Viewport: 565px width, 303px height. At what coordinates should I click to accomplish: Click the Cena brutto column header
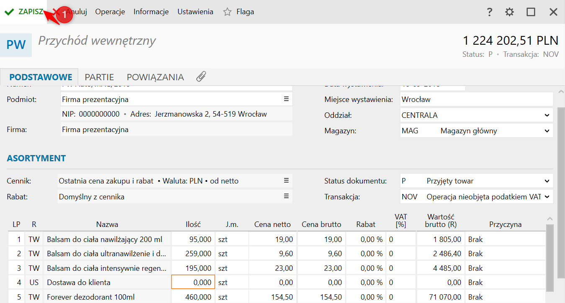click(x=321, y=224)
